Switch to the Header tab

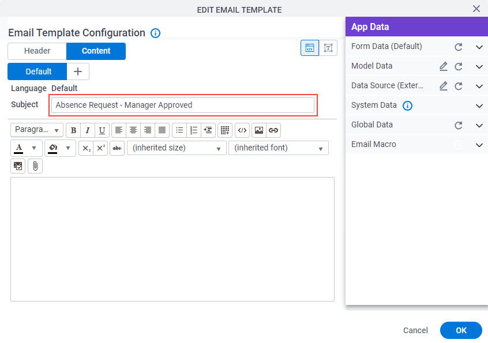tap(37, 51)
